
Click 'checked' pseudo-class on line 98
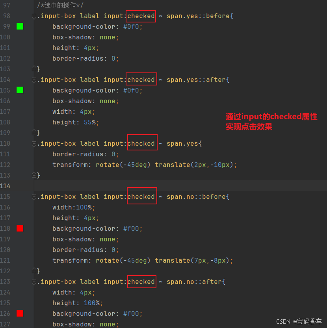tap(141, 16)
